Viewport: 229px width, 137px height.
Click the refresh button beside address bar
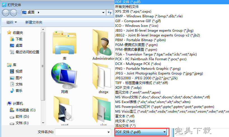click(110, 12)
